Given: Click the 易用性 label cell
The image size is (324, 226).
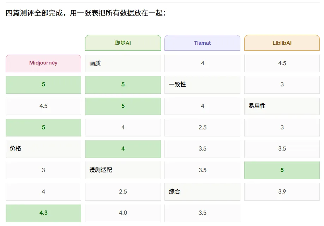Looking at the screenshot, I should tap(282, 106).
